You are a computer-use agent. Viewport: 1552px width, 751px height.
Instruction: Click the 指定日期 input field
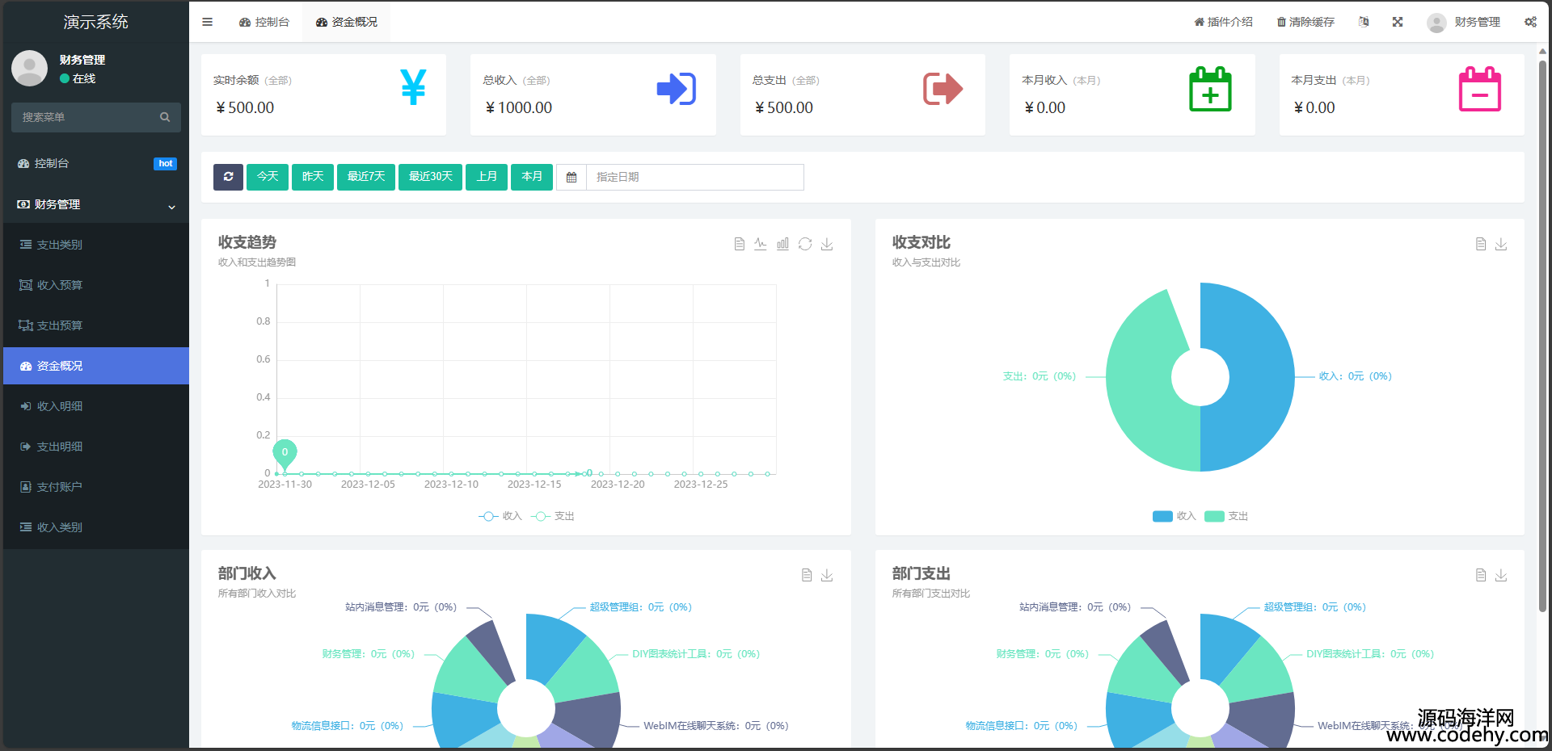(x=694, y=177)
